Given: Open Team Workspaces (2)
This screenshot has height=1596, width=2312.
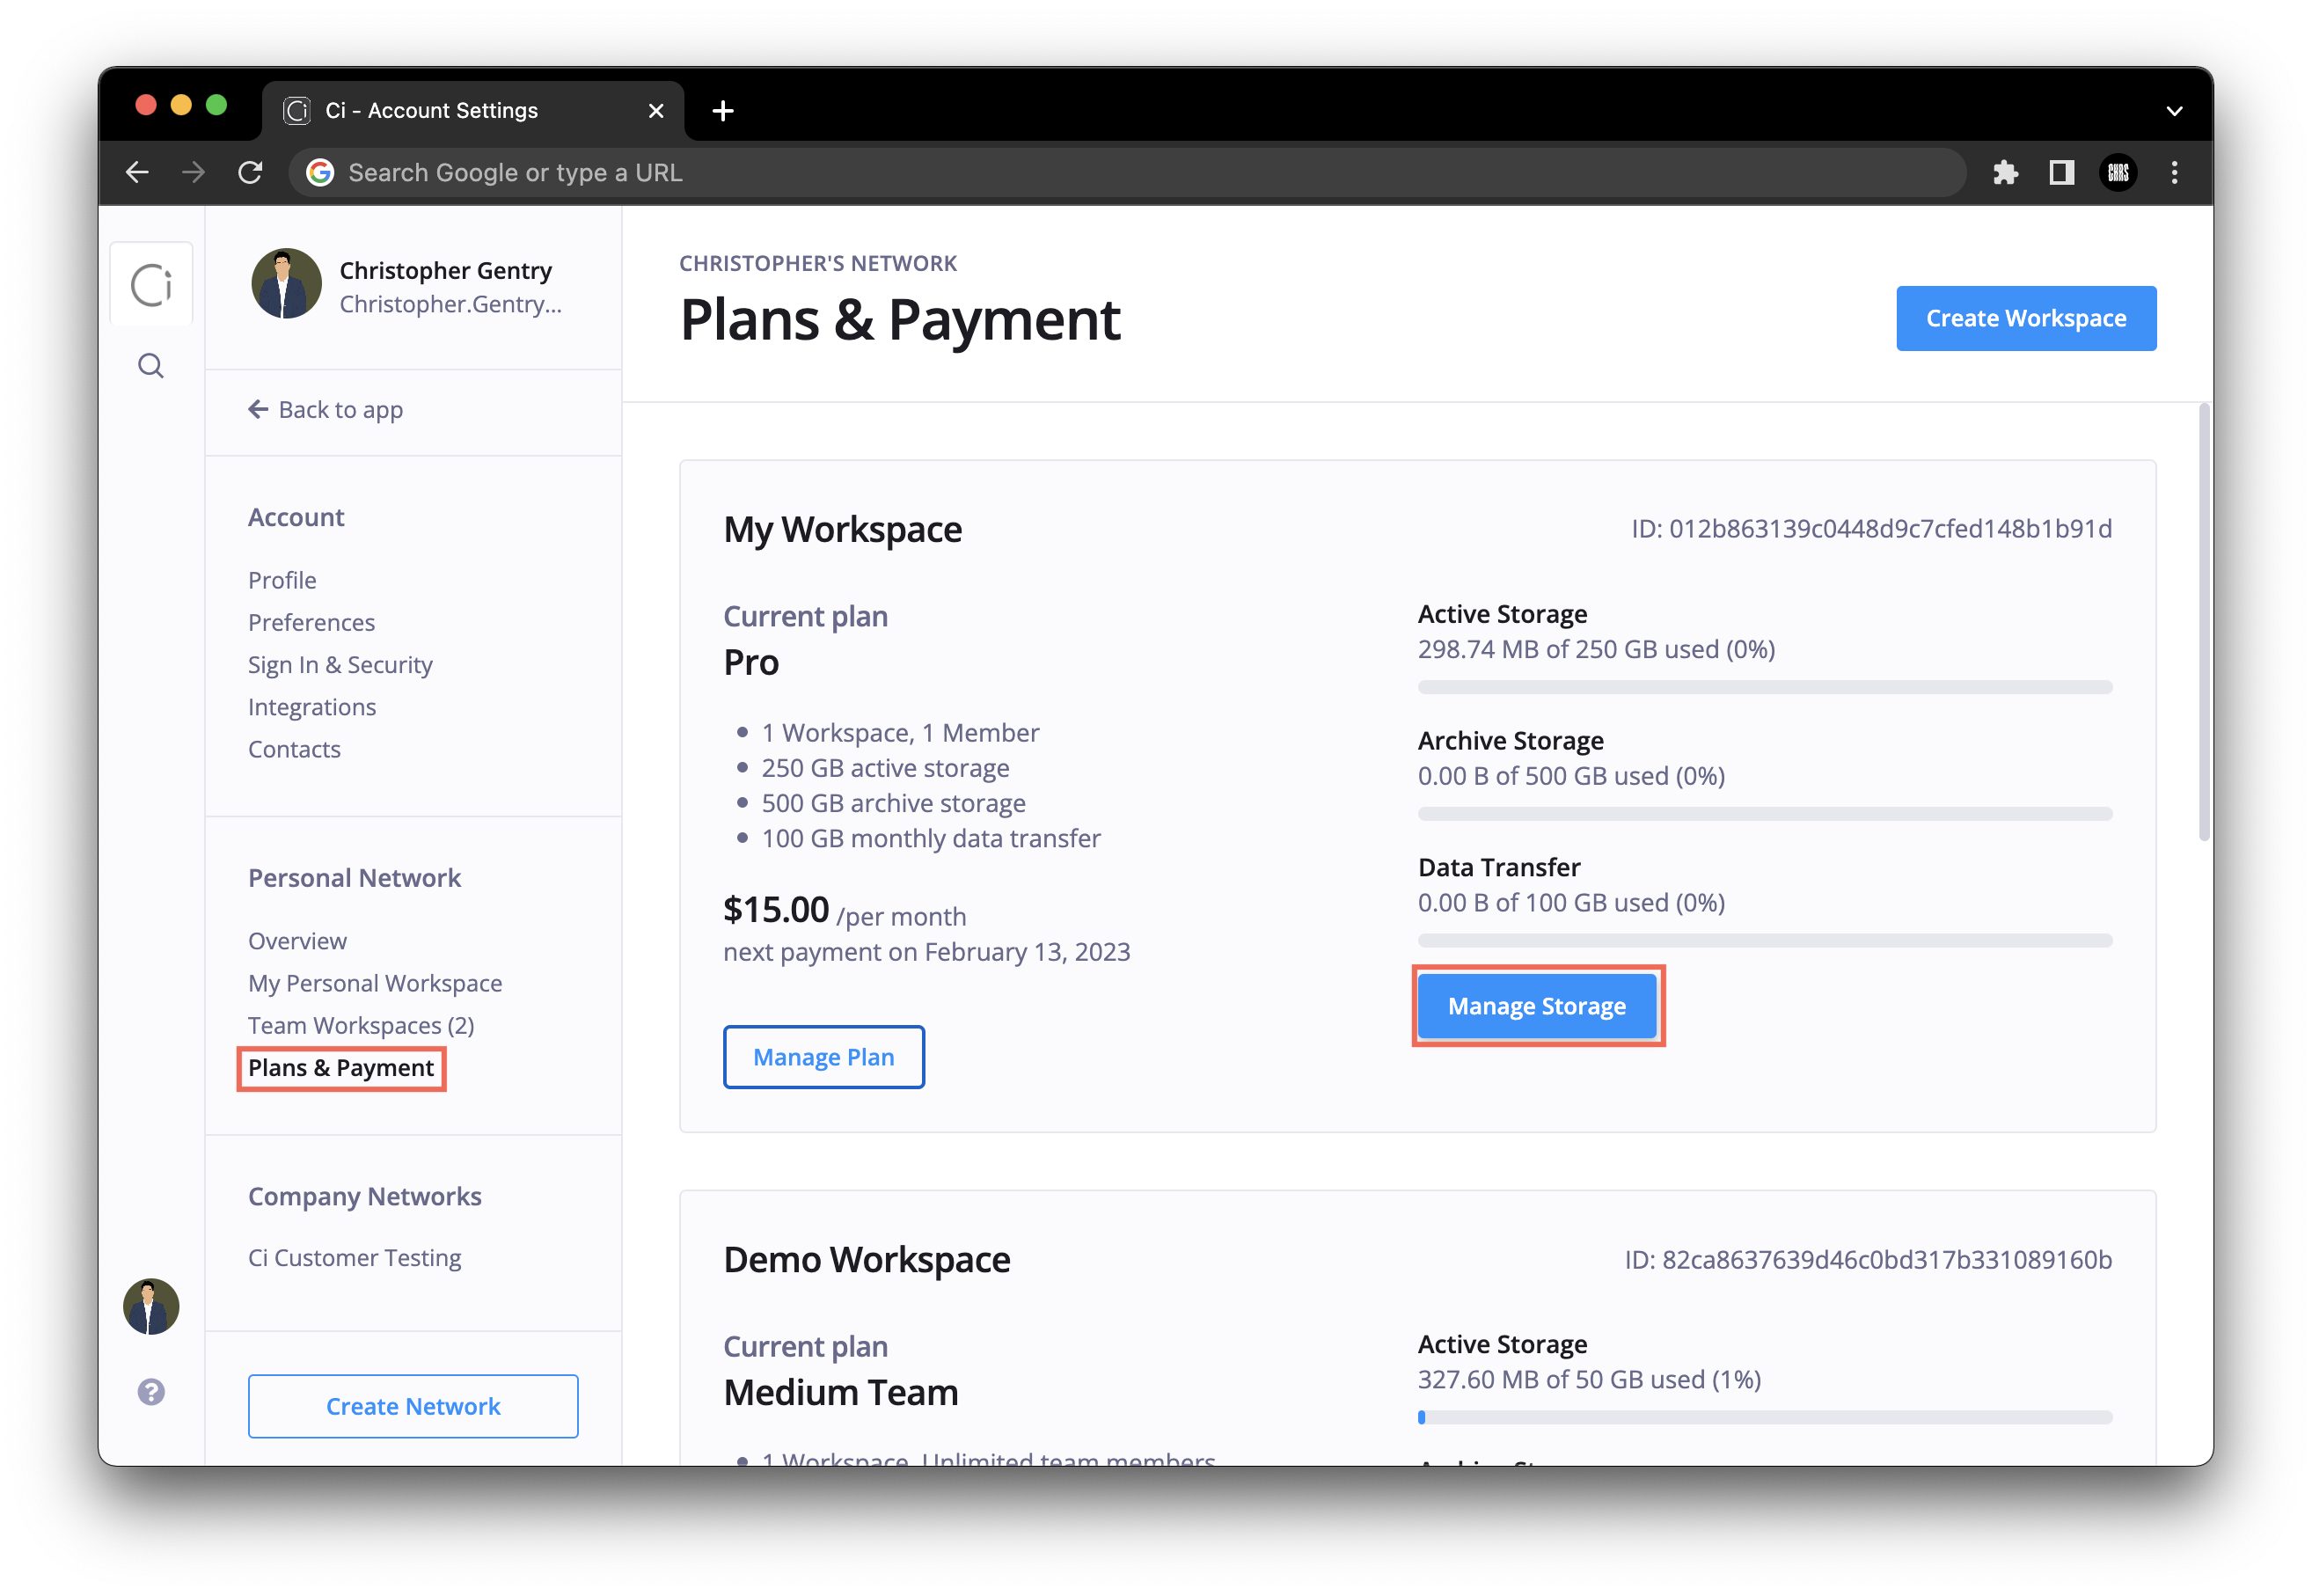Looking at the screenshot, I should [x=361, y=1025].
